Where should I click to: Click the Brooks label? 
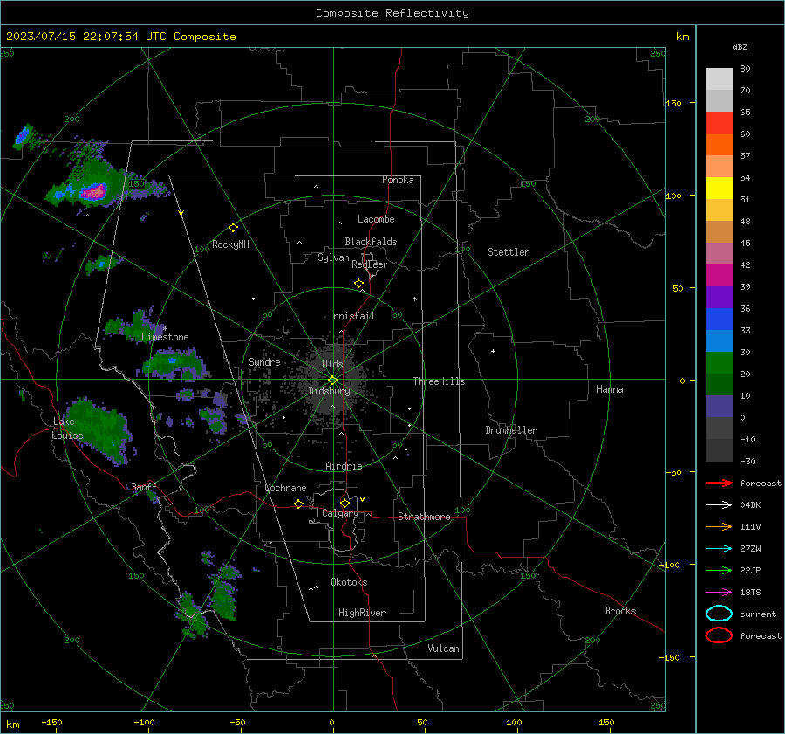click(620, 611)
